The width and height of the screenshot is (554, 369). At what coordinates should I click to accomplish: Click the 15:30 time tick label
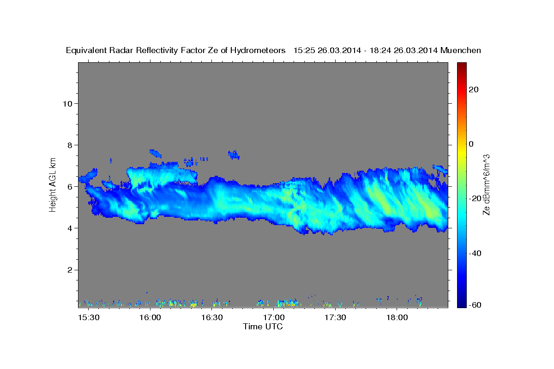pos(88,318)
